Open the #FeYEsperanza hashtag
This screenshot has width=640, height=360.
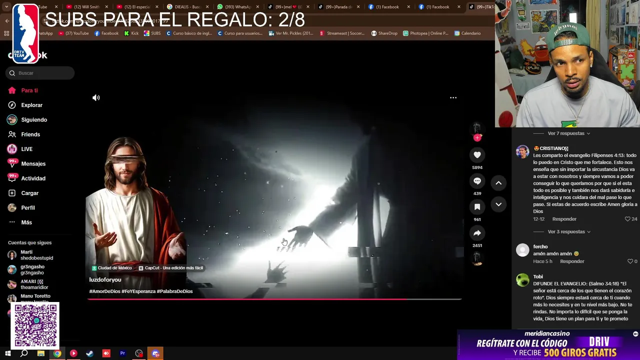coord(138,291)
